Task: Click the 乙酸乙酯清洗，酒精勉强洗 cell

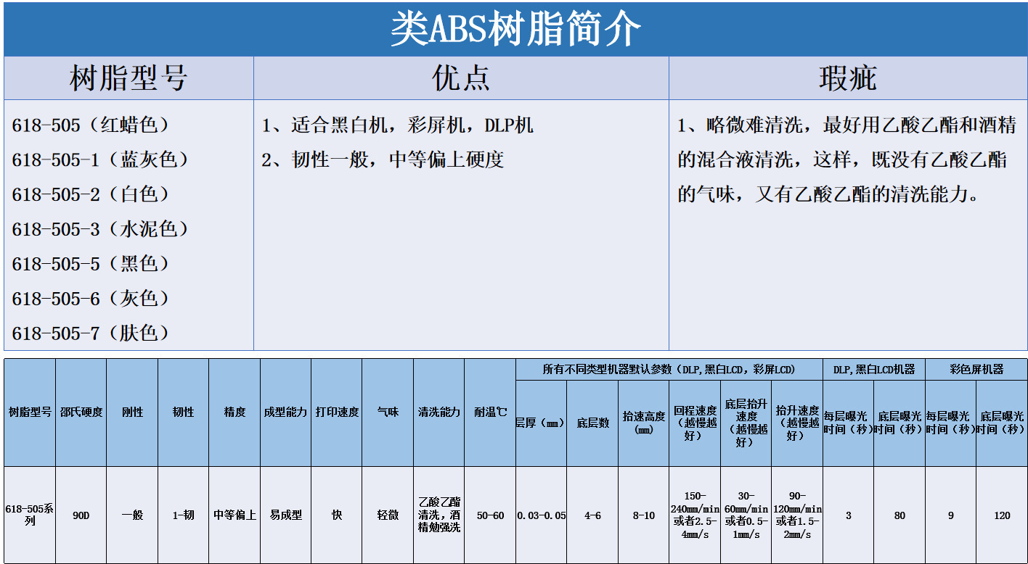Action: (438, 515)
